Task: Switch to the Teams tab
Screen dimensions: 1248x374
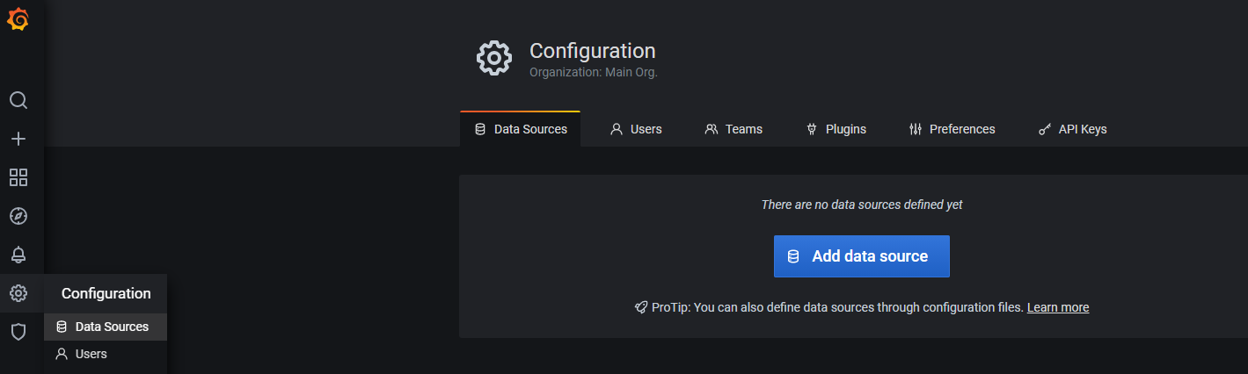Action: (x=733, y=129)
